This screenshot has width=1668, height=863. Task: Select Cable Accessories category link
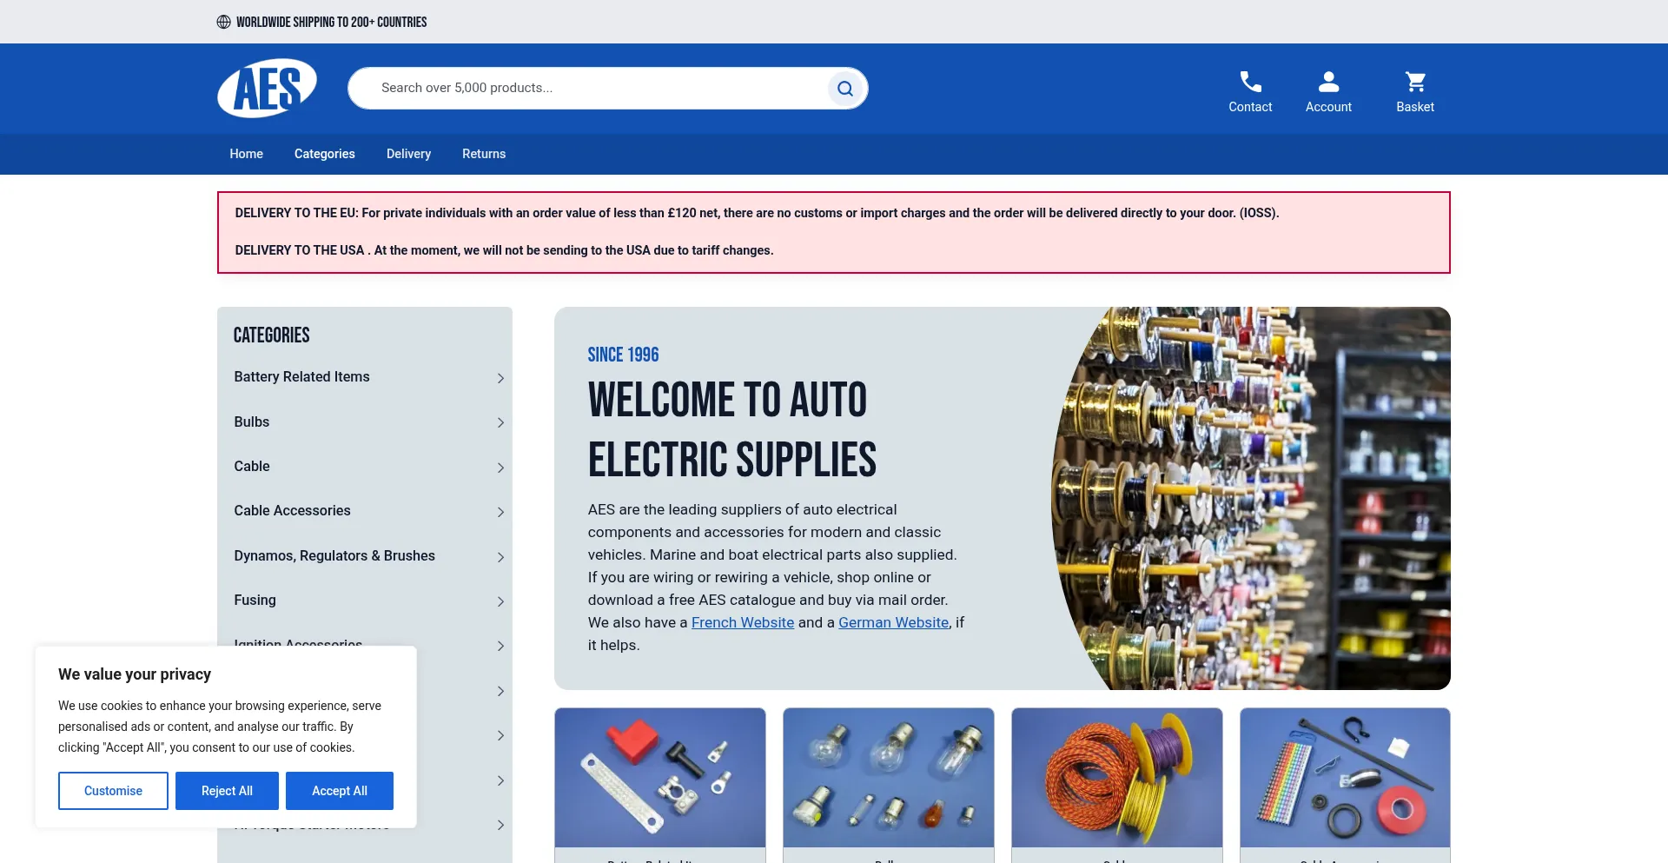(x=292, y=510)
